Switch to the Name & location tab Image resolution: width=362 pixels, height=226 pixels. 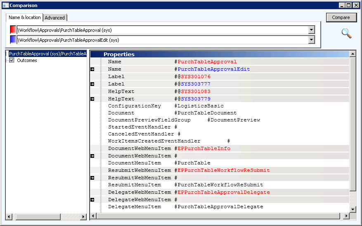pyautogui.click(x=24, y=17)
